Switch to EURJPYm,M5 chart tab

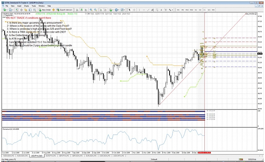click(x=51, y=156)
